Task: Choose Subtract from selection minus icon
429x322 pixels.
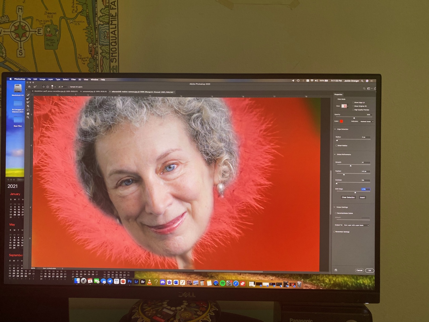Action: [x=48, y=87]
